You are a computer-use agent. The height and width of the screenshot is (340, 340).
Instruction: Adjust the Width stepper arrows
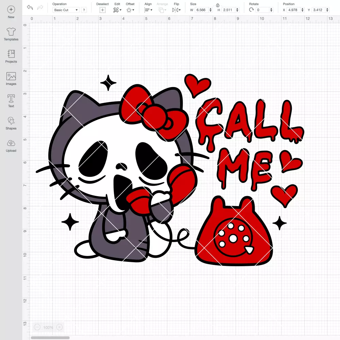point(210,10)
